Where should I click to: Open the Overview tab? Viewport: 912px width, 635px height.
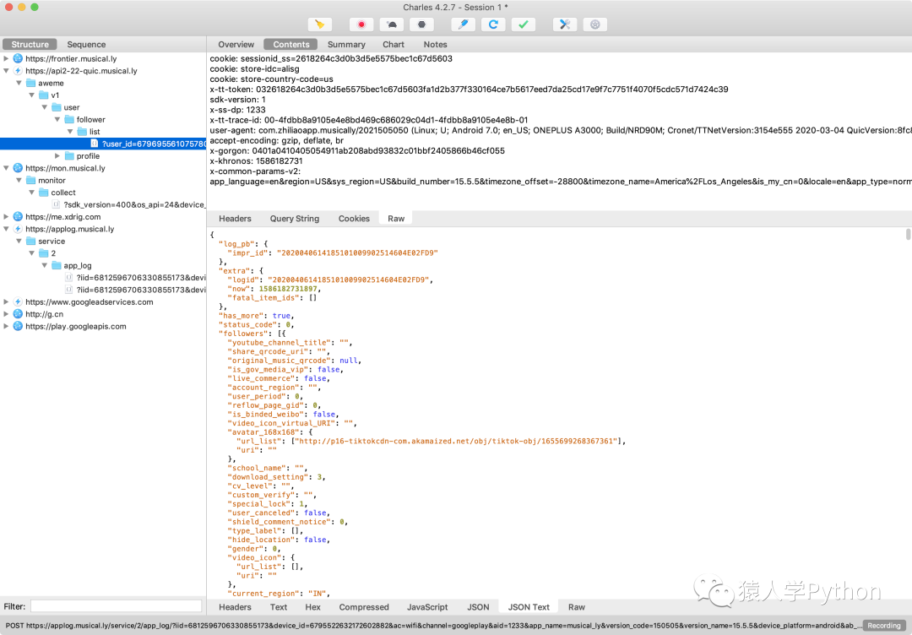[236, 44]
